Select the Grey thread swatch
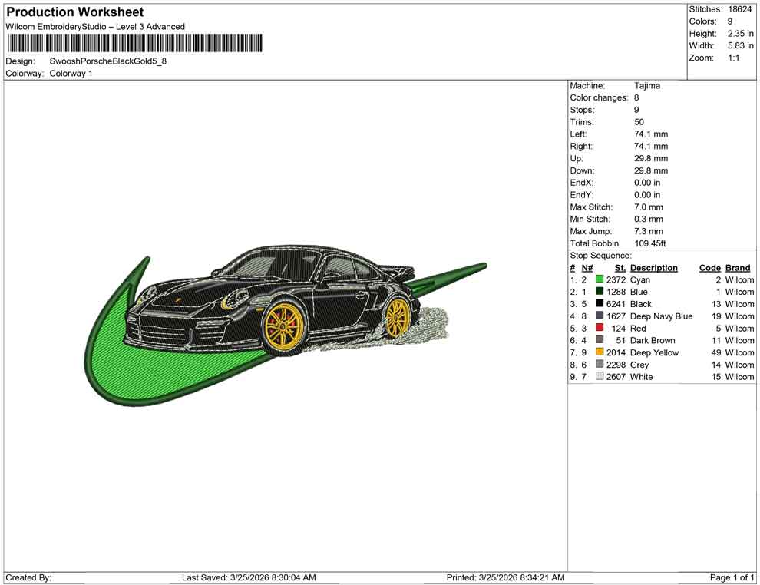 [600, 365]
